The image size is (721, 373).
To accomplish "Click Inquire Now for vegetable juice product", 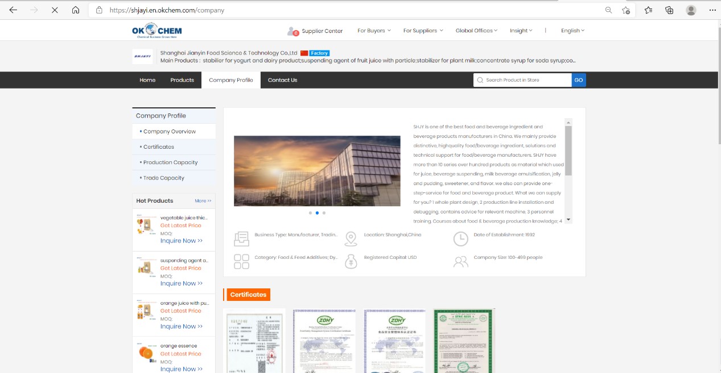I will [182, 241].
